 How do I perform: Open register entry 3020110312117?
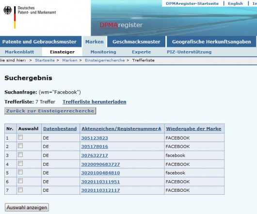(100, 190)
